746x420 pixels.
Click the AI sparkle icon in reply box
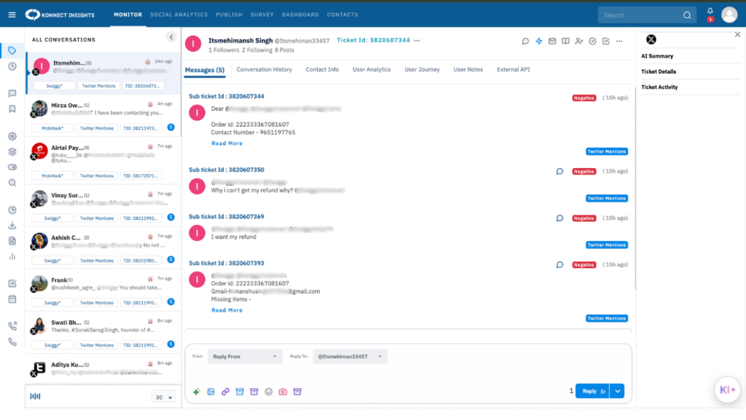pyautogui.click(x=197, y=392)
